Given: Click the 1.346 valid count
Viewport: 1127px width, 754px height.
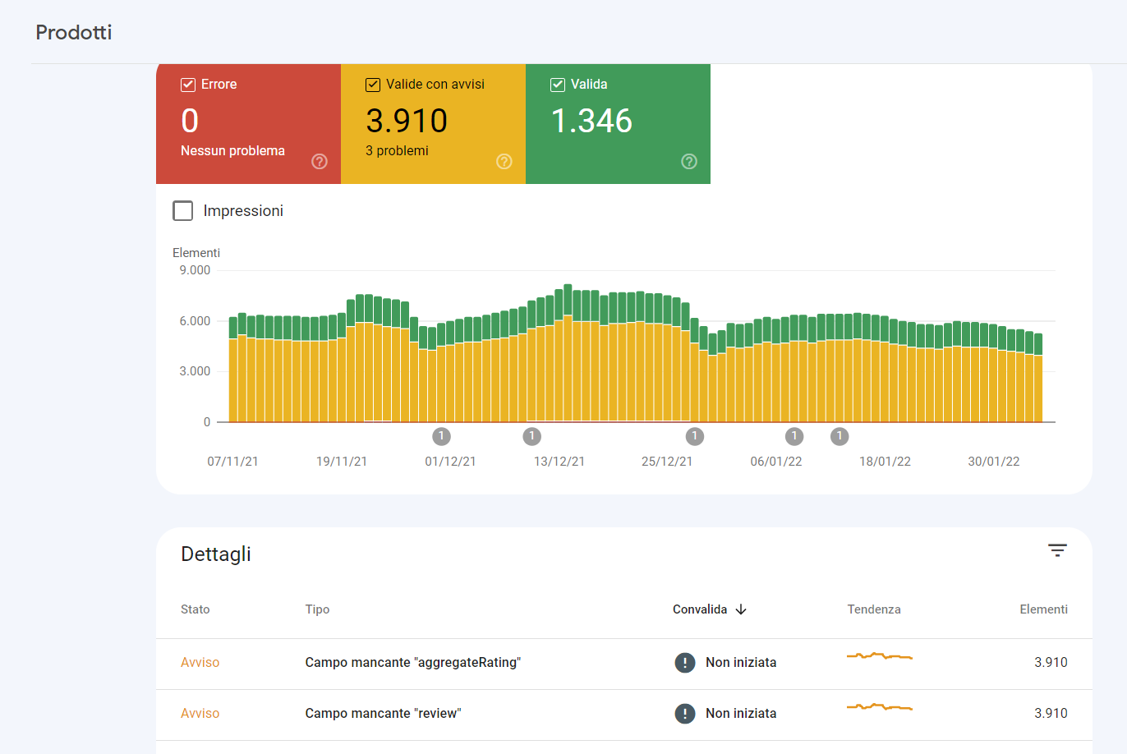Looking at the screenshot, I should [x=591, y=121].
